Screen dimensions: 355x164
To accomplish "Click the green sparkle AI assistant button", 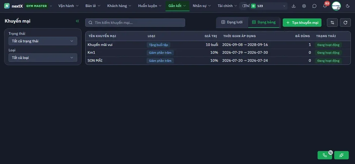I will (341, 155).
